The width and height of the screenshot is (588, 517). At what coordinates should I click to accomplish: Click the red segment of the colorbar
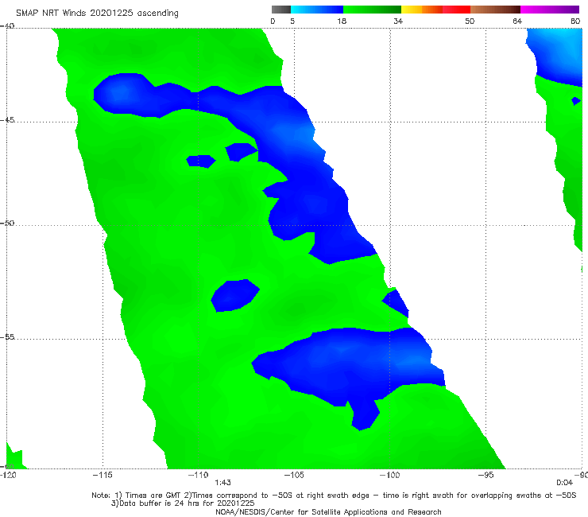(456, 10)
